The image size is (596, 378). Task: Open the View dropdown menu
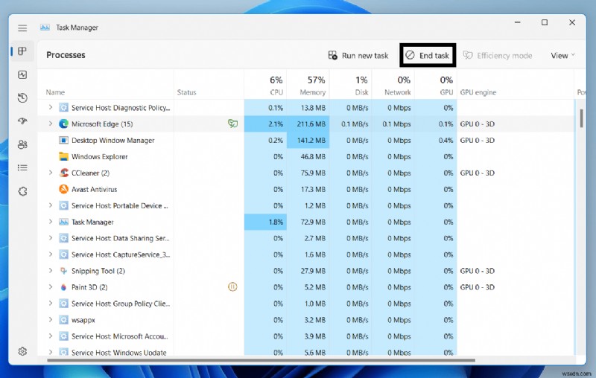point(562,55)
